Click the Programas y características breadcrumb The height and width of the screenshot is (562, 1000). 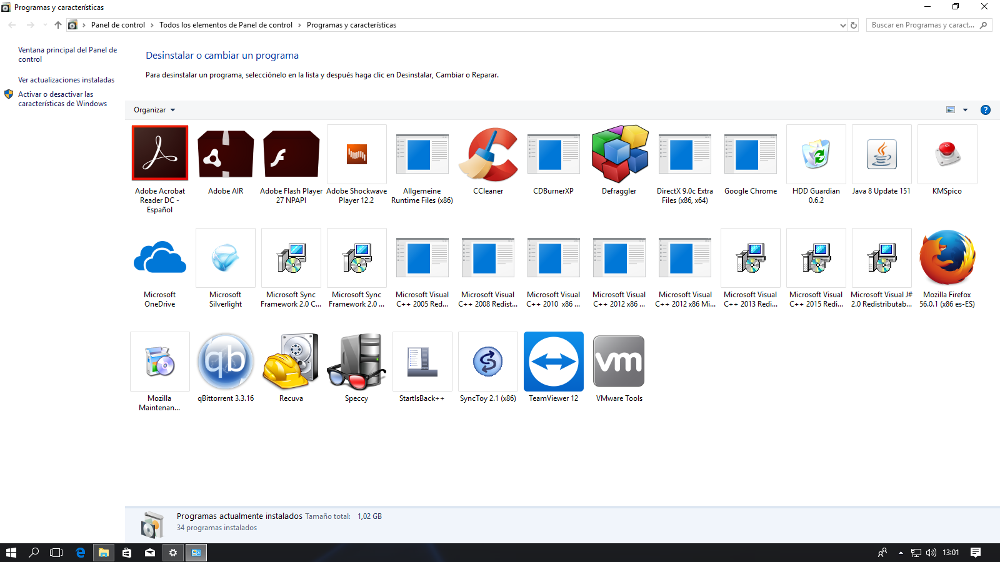[351, 25]
